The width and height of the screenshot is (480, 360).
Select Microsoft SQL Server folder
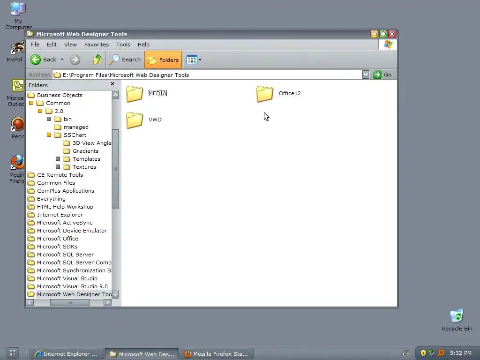tap(60, 255)
